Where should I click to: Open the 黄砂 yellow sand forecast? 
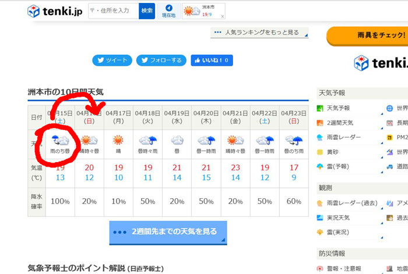333,152
